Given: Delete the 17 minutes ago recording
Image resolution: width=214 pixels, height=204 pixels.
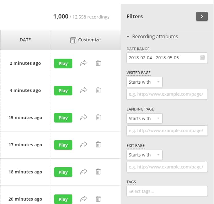Looking at the screenshot, I should (x=98, y=144).
